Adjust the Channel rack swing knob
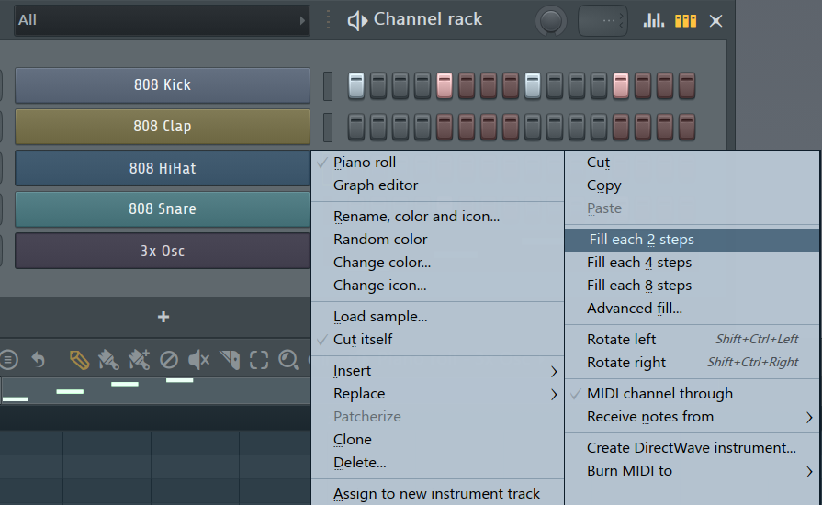Image resolution: width=822 pixels, height=505 pixels. point(552,20)
